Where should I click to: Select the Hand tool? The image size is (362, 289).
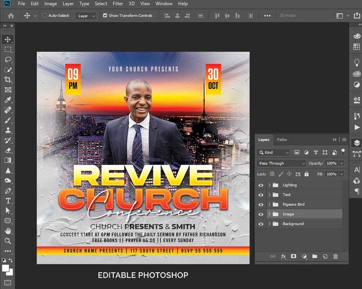pyautogui.click(x=8, y=231)
